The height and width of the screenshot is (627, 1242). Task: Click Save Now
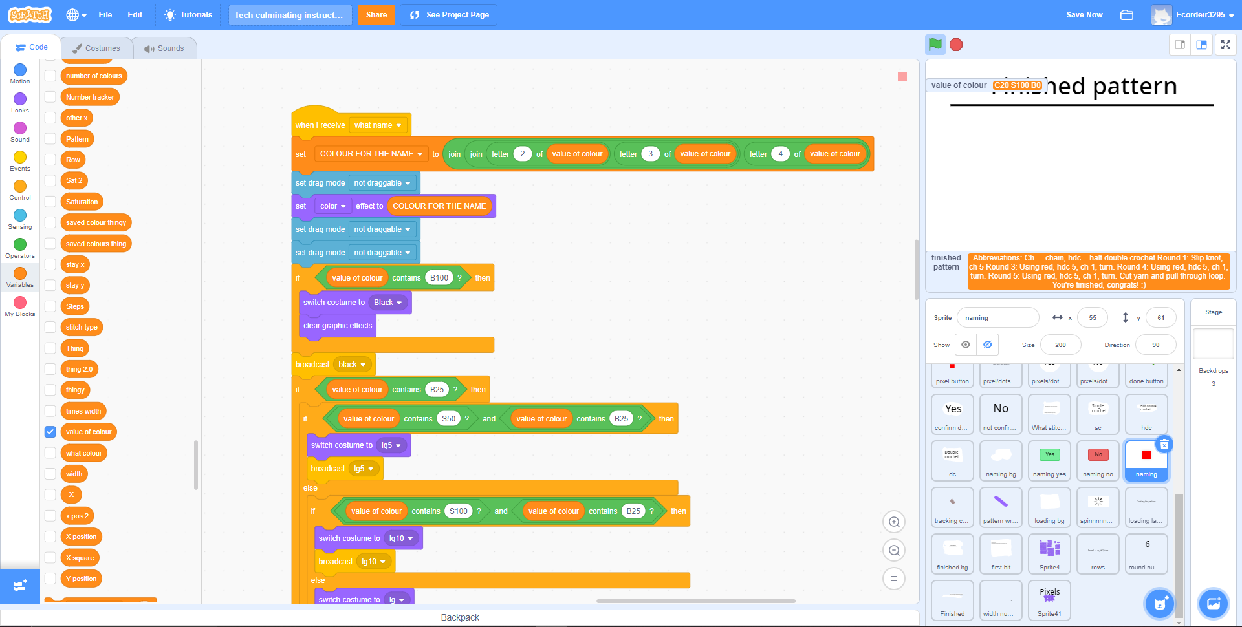pos(1084,14)
